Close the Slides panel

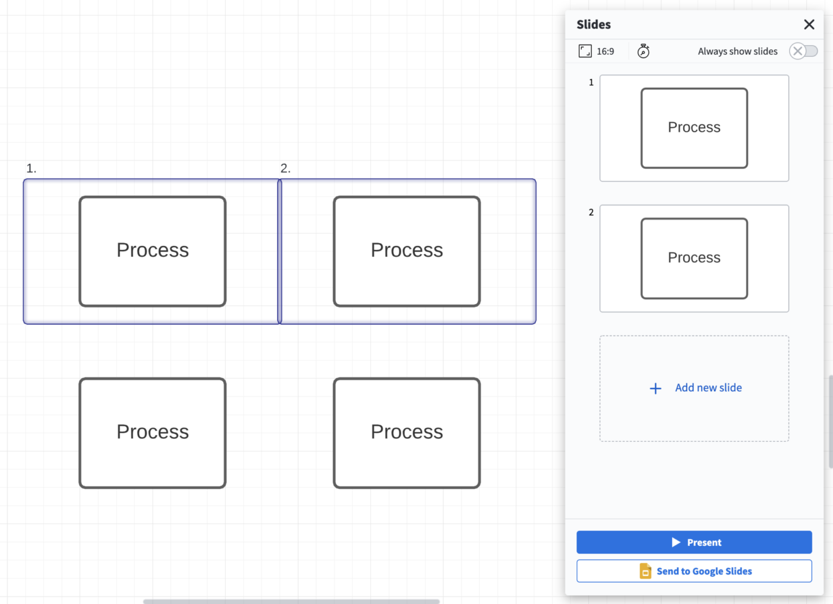809,24
